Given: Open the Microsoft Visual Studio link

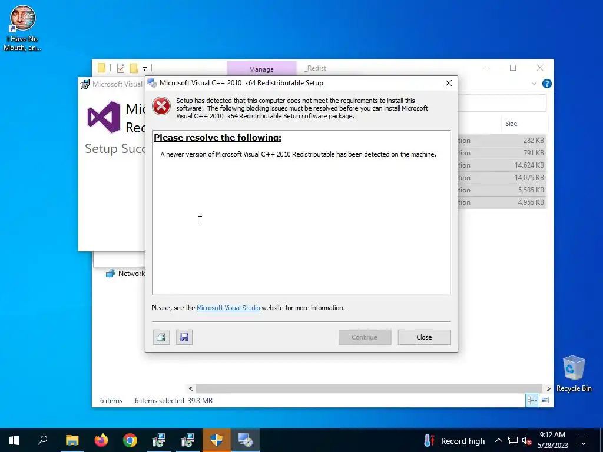Looking at the screenshot, I should click(228, 308).
